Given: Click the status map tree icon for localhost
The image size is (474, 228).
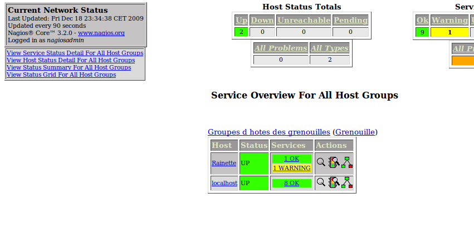Looking at the screenshot, I should click(347, 182).
